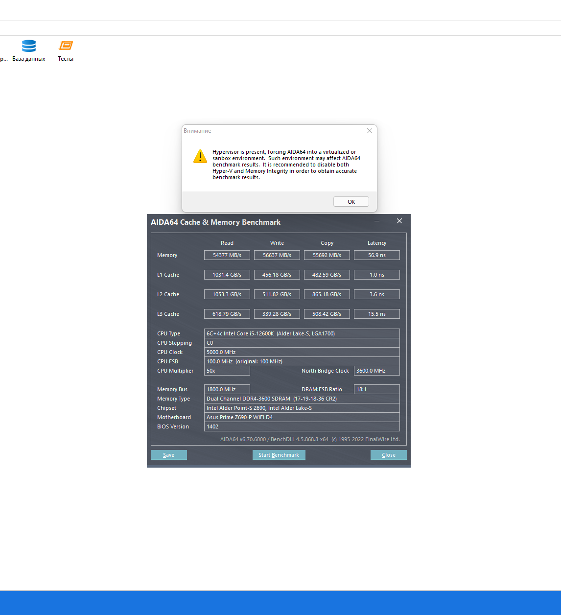This screenshot has height=615, width=561.
Task: Select the Memory Read value 54377 MB/s
Action: pos(227,255)
